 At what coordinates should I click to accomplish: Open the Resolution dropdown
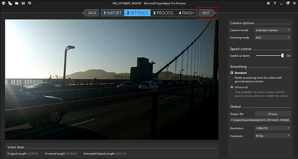(x=273, y=128)
